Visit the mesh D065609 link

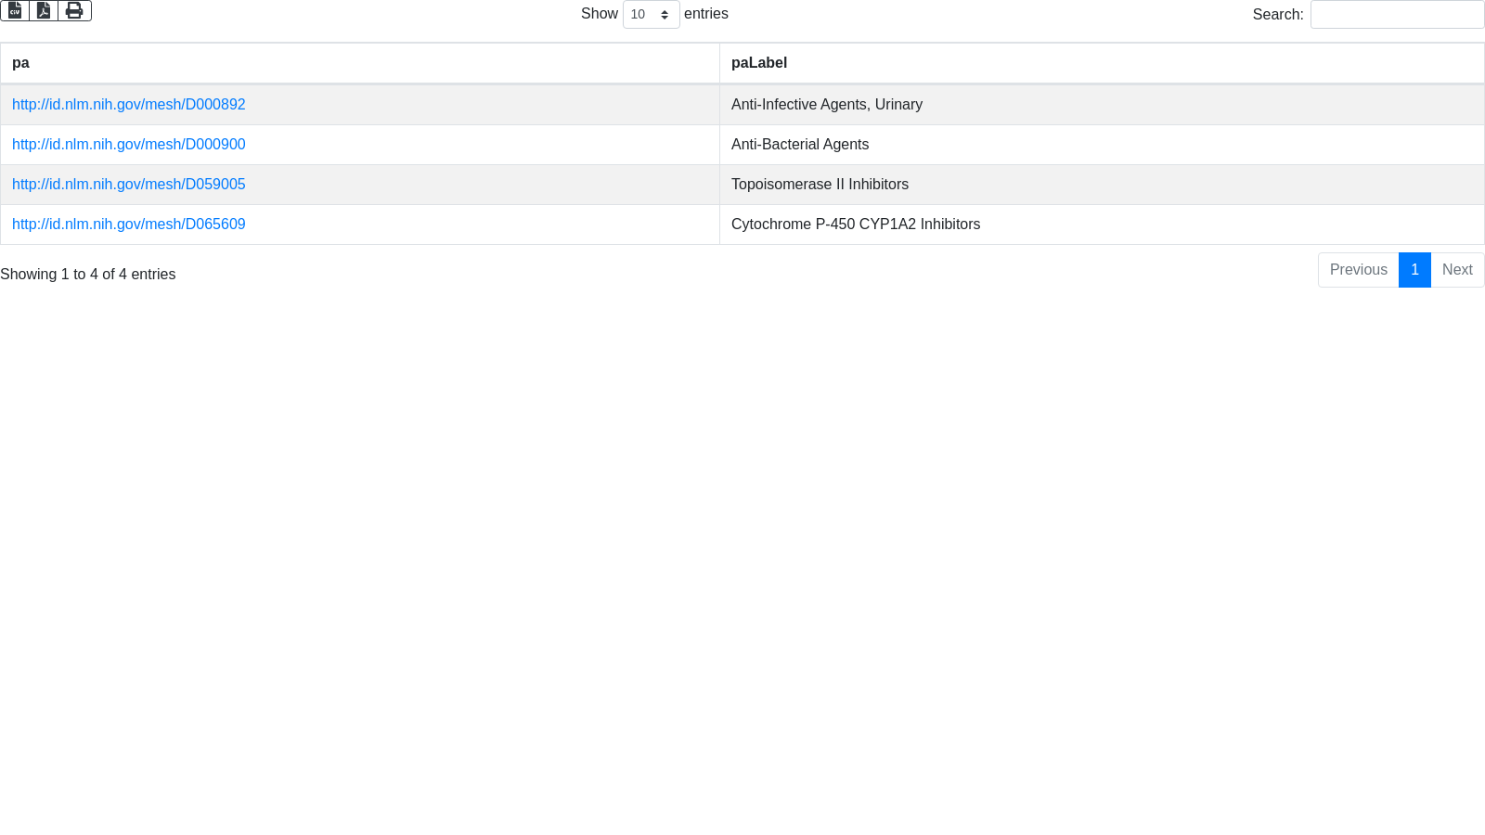pos(129,225)
